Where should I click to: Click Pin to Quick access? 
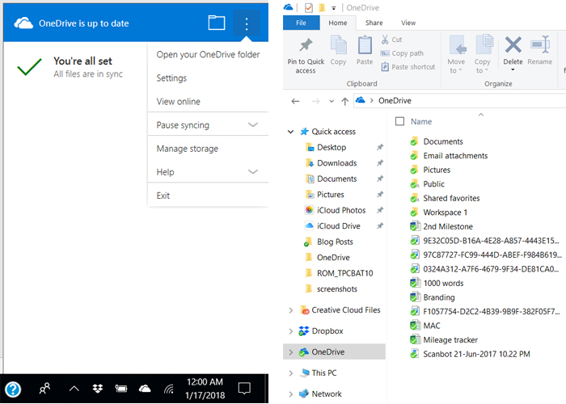coord(306,54)
